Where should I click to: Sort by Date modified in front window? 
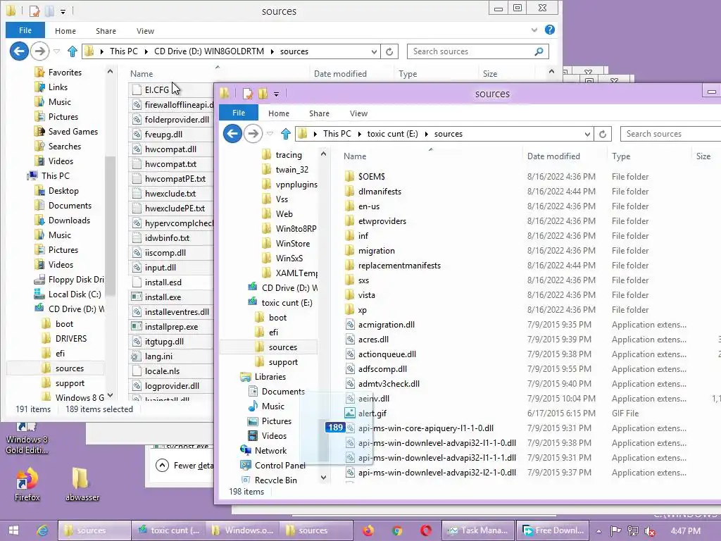point(553,156)
